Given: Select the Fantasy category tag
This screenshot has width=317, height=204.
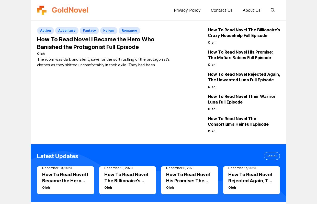Looking at the screenshot, I should click(x=89, y=30).
